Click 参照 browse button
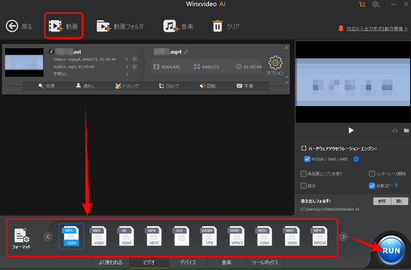The image size is (411, 270). [x=382, y=201]
